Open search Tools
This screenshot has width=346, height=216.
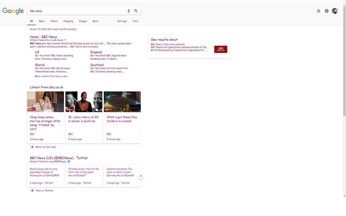pyautogui.click(x=135, y=21)
